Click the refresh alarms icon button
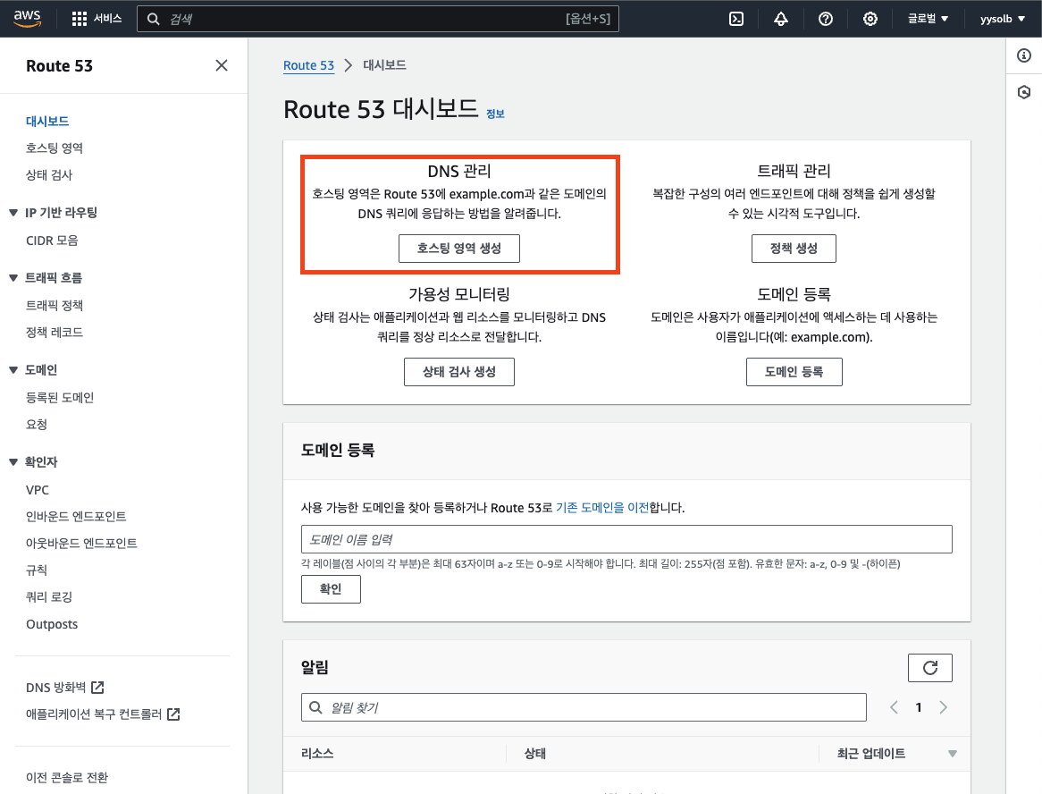The width and height of the screenshot is (1042, 794). tap(929, 668)
